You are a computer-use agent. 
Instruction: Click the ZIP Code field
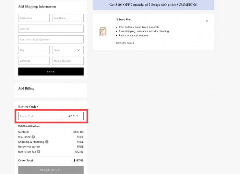pyautogui.click(x=34, y=61)
